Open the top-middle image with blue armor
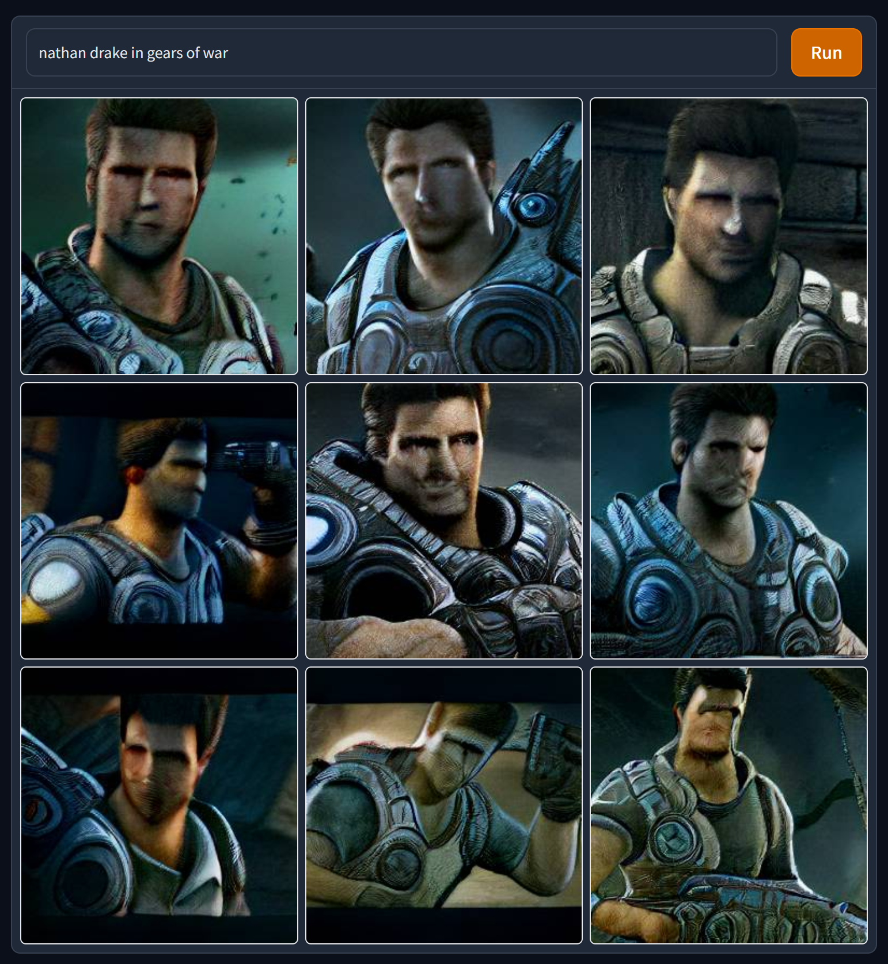Screen dimensions: 888x964 [444, 236]
